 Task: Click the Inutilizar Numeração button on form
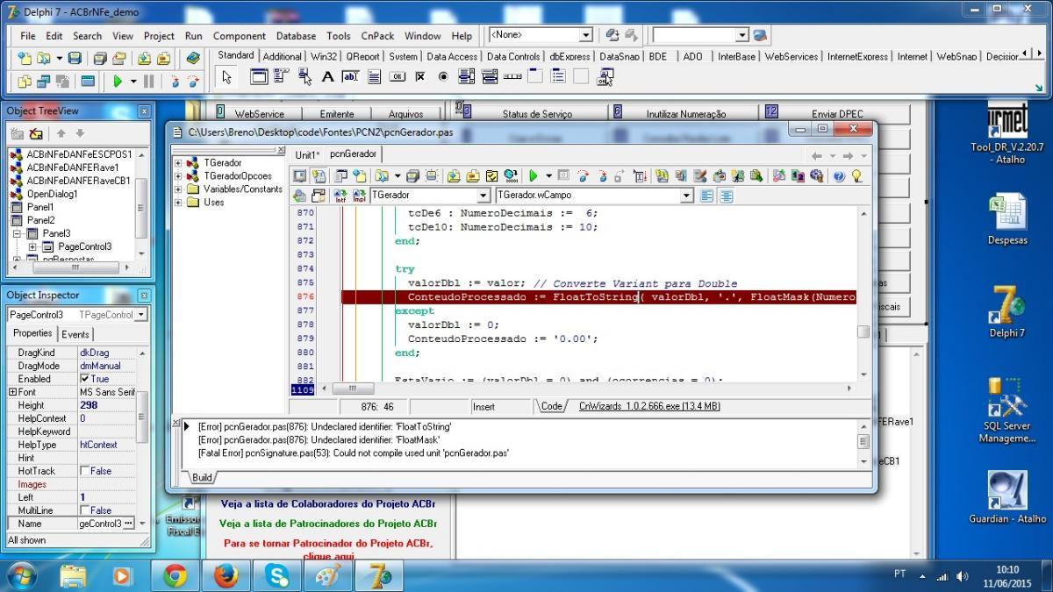point(686,114)
